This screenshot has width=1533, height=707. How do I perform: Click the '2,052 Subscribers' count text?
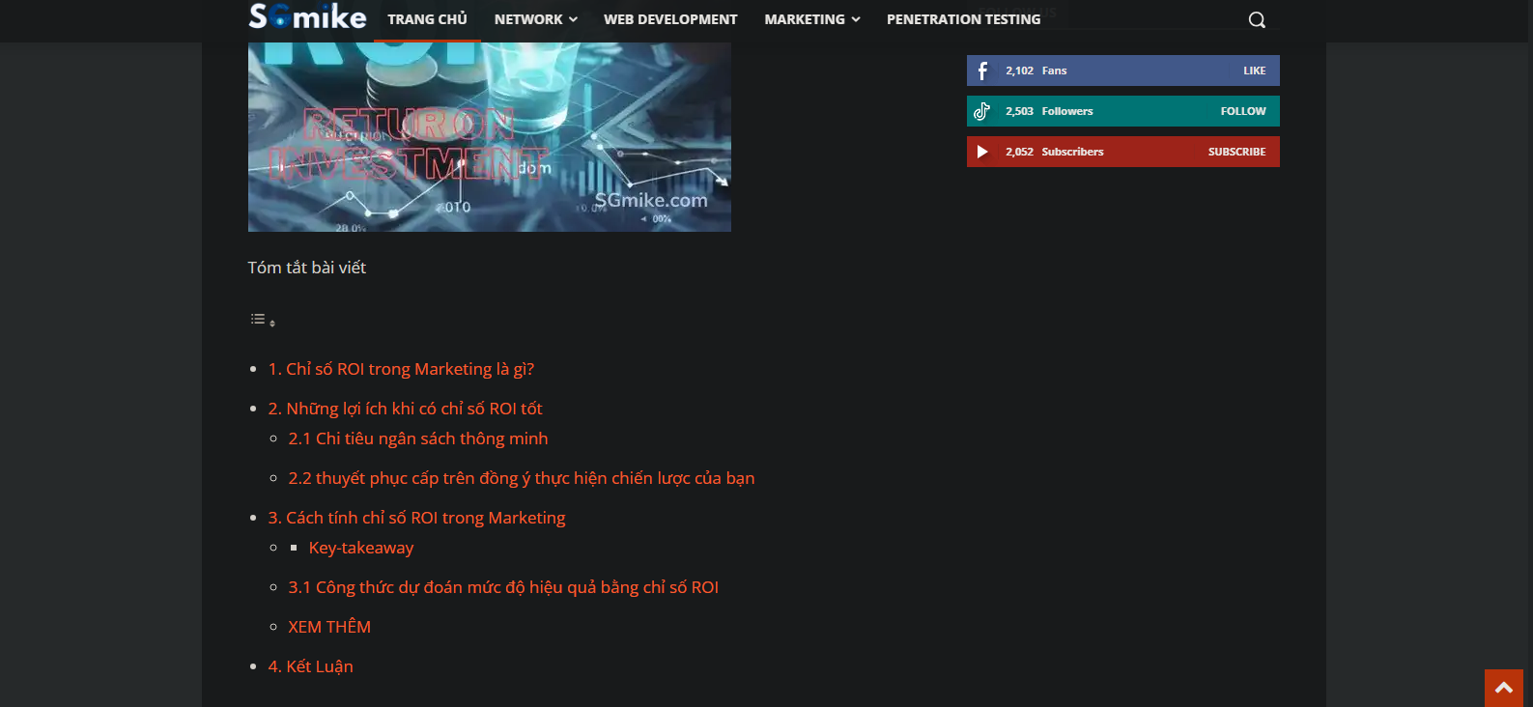(1054, 152)
